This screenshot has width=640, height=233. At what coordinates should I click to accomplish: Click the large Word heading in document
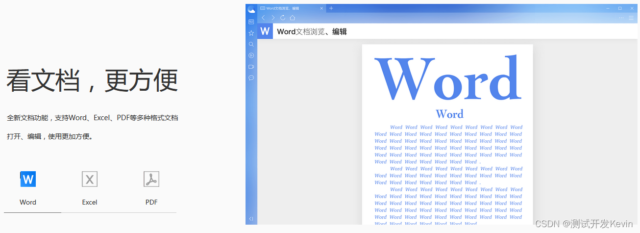(x=447, y=78)
